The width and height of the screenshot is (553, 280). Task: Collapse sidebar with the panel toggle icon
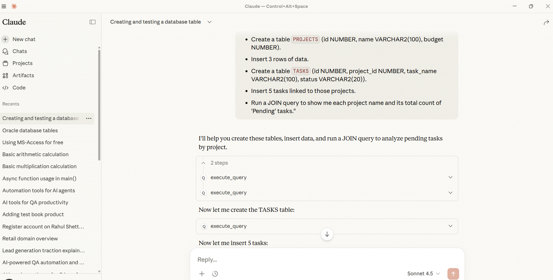click(x=92, y=22)
